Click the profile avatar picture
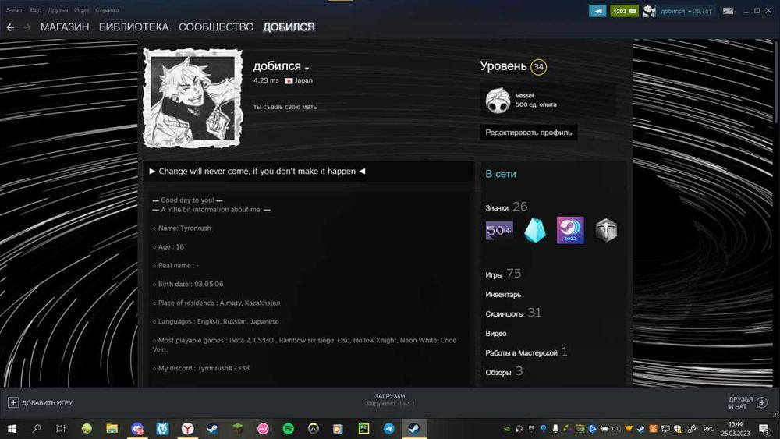 click(193, 98)
